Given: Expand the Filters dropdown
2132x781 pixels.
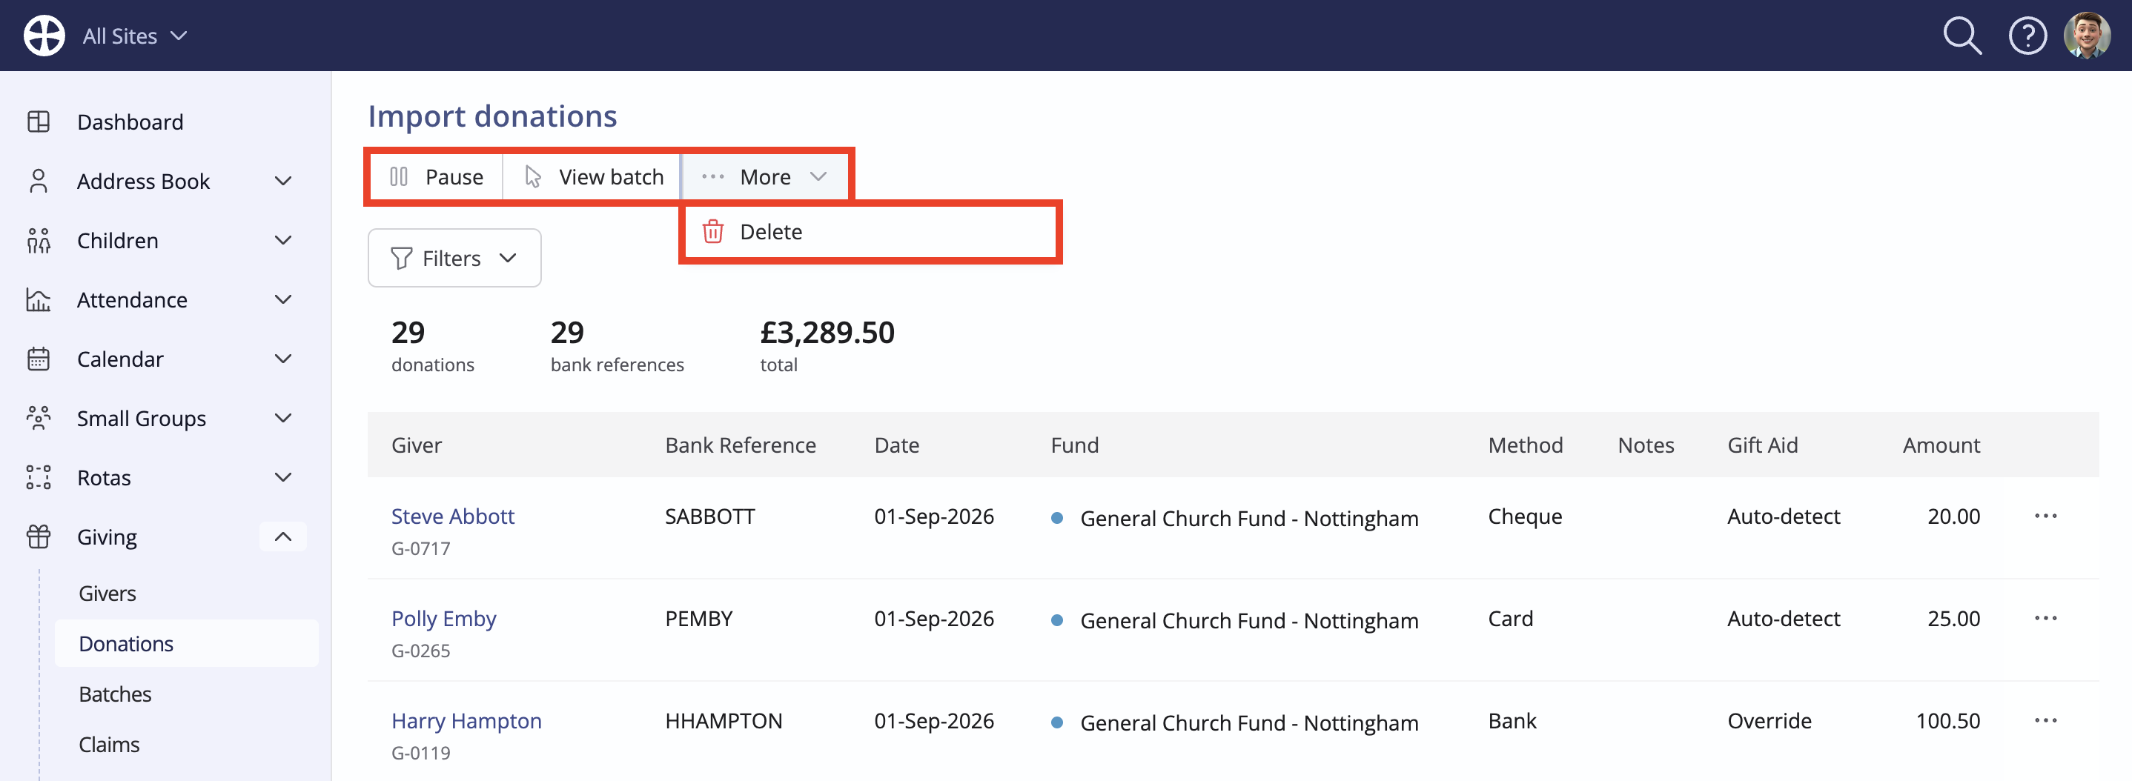Looking at the screenshot, I should 454,258.
